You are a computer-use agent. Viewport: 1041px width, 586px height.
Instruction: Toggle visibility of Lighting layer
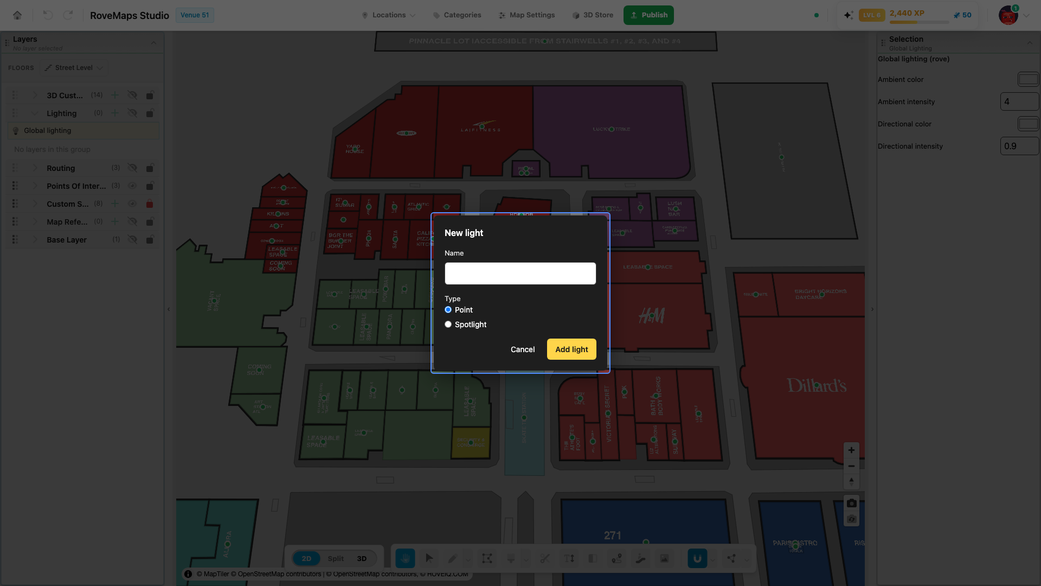[132, 113]
